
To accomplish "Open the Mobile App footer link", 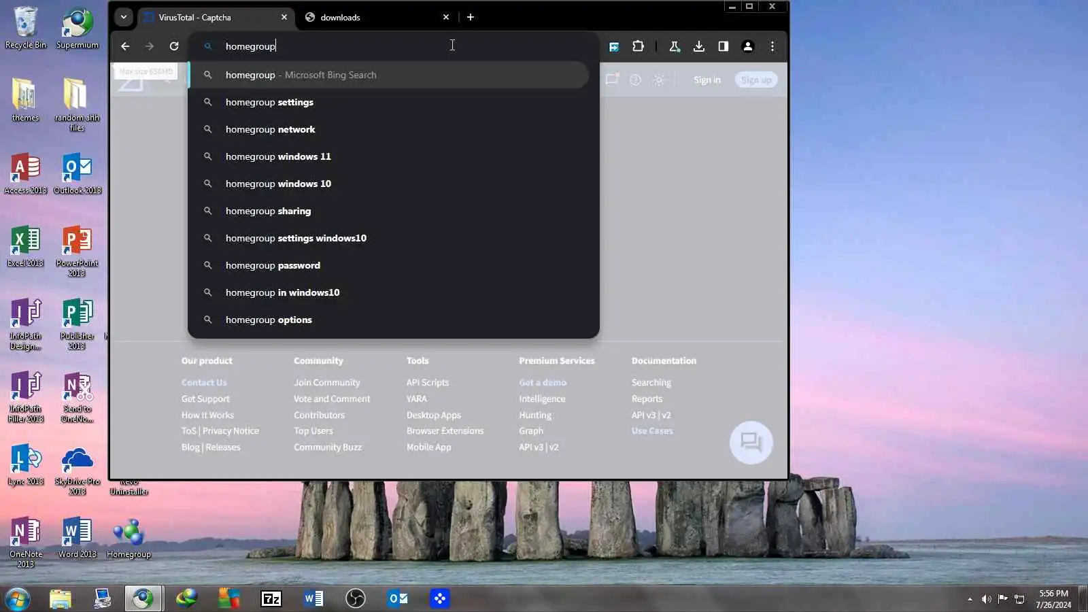I will click(429, 447).
